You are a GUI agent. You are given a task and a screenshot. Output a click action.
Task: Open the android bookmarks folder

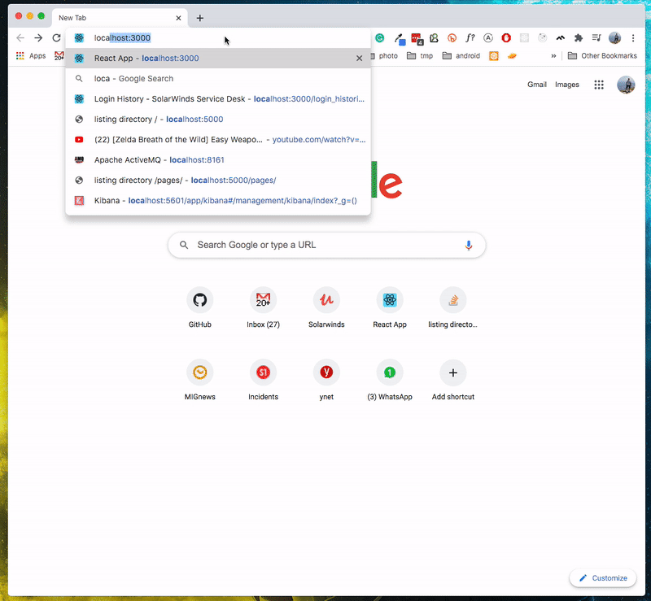(461, 56)
